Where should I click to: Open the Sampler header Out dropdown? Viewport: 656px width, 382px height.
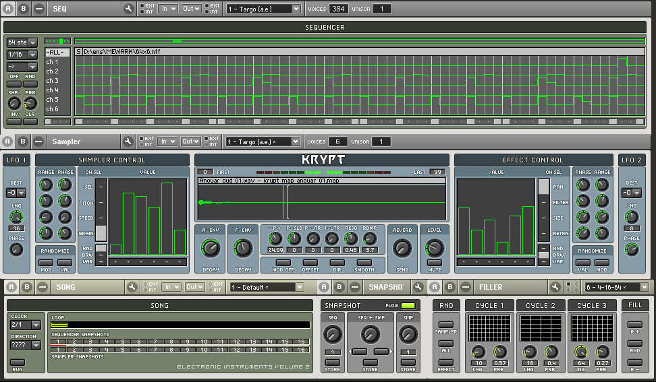click(190, 141)
